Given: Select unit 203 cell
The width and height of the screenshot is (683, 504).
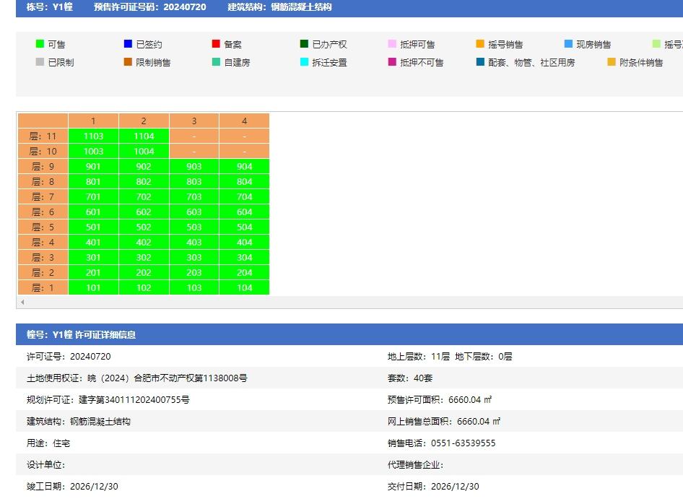Looking at the screenshot, I should coord(193,273).
